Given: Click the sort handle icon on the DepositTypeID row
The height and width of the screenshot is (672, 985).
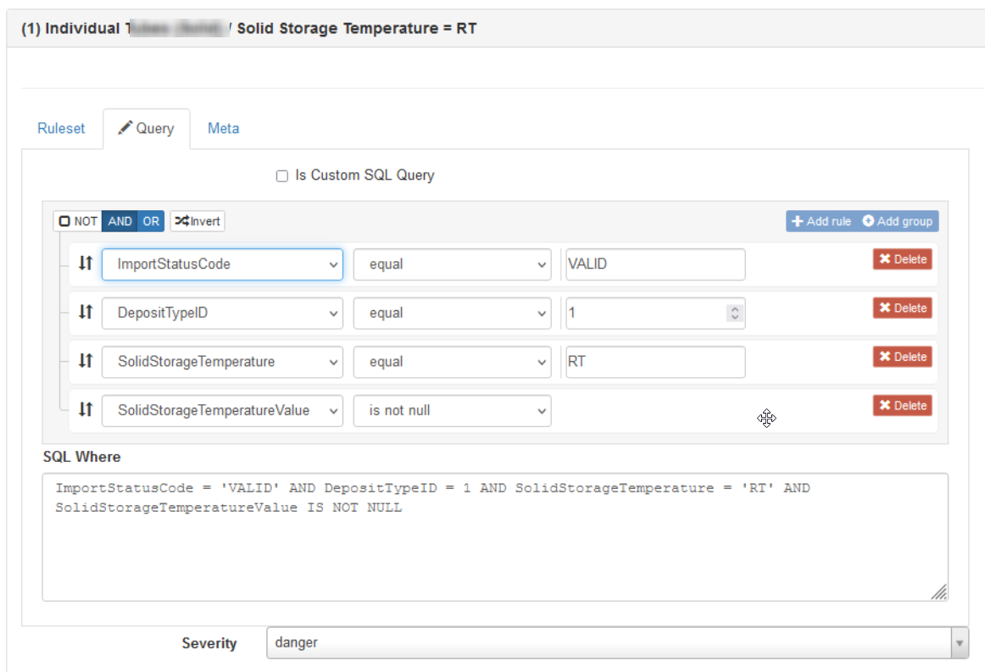Looking at the screenshot, I should tap(86, 312).
